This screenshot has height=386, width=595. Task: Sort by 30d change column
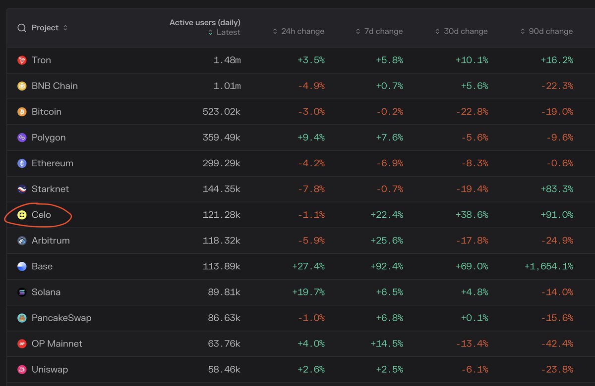[461, 31]
